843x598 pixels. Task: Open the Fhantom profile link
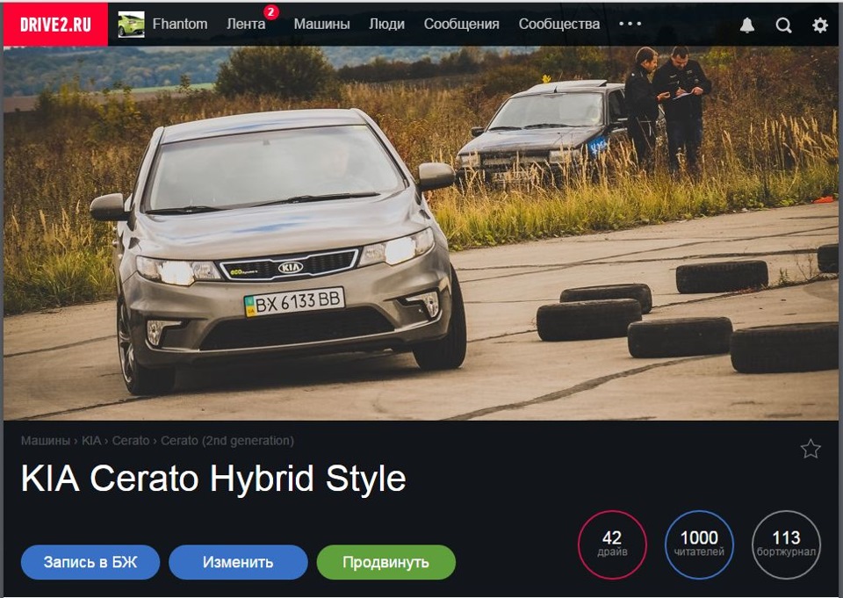click(179, 25)
